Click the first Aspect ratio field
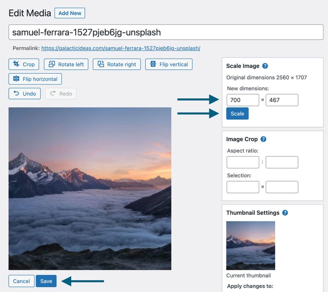Image resolution: width=328 pixels, height=292 pixels. coord(242,162)
